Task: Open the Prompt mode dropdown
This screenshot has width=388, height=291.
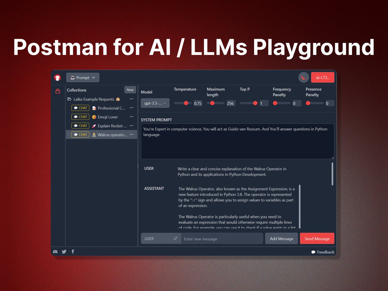Action: (83, 78)
